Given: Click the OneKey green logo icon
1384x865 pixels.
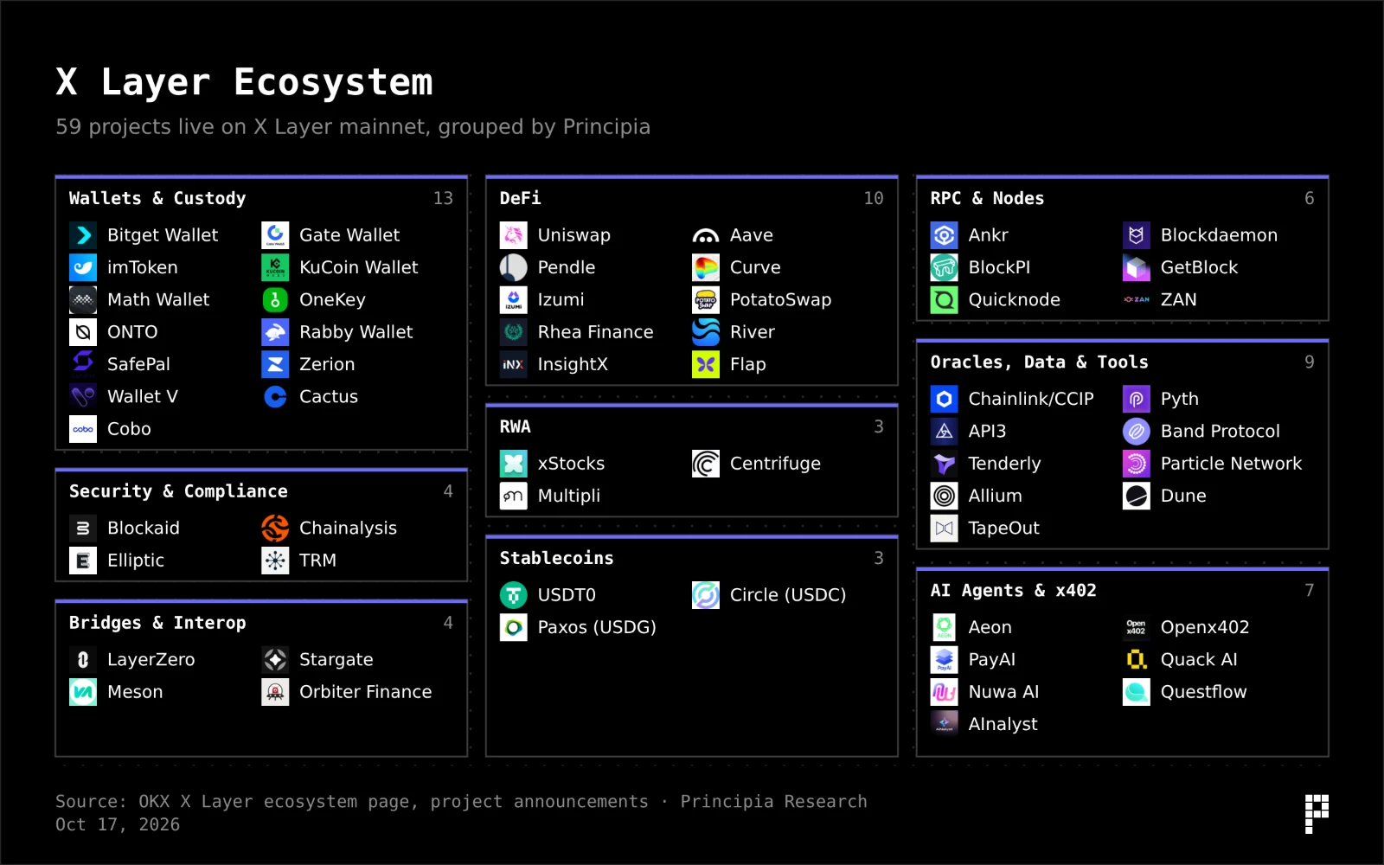Looking at the screenshot, I should (x=275, y=299).
